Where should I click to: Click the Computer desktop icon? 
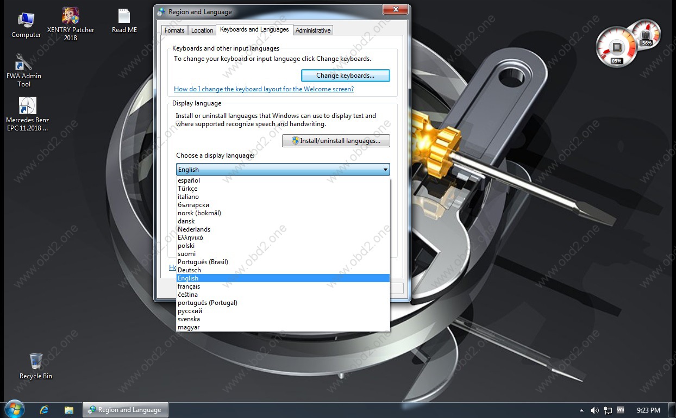tap(26, 22)
